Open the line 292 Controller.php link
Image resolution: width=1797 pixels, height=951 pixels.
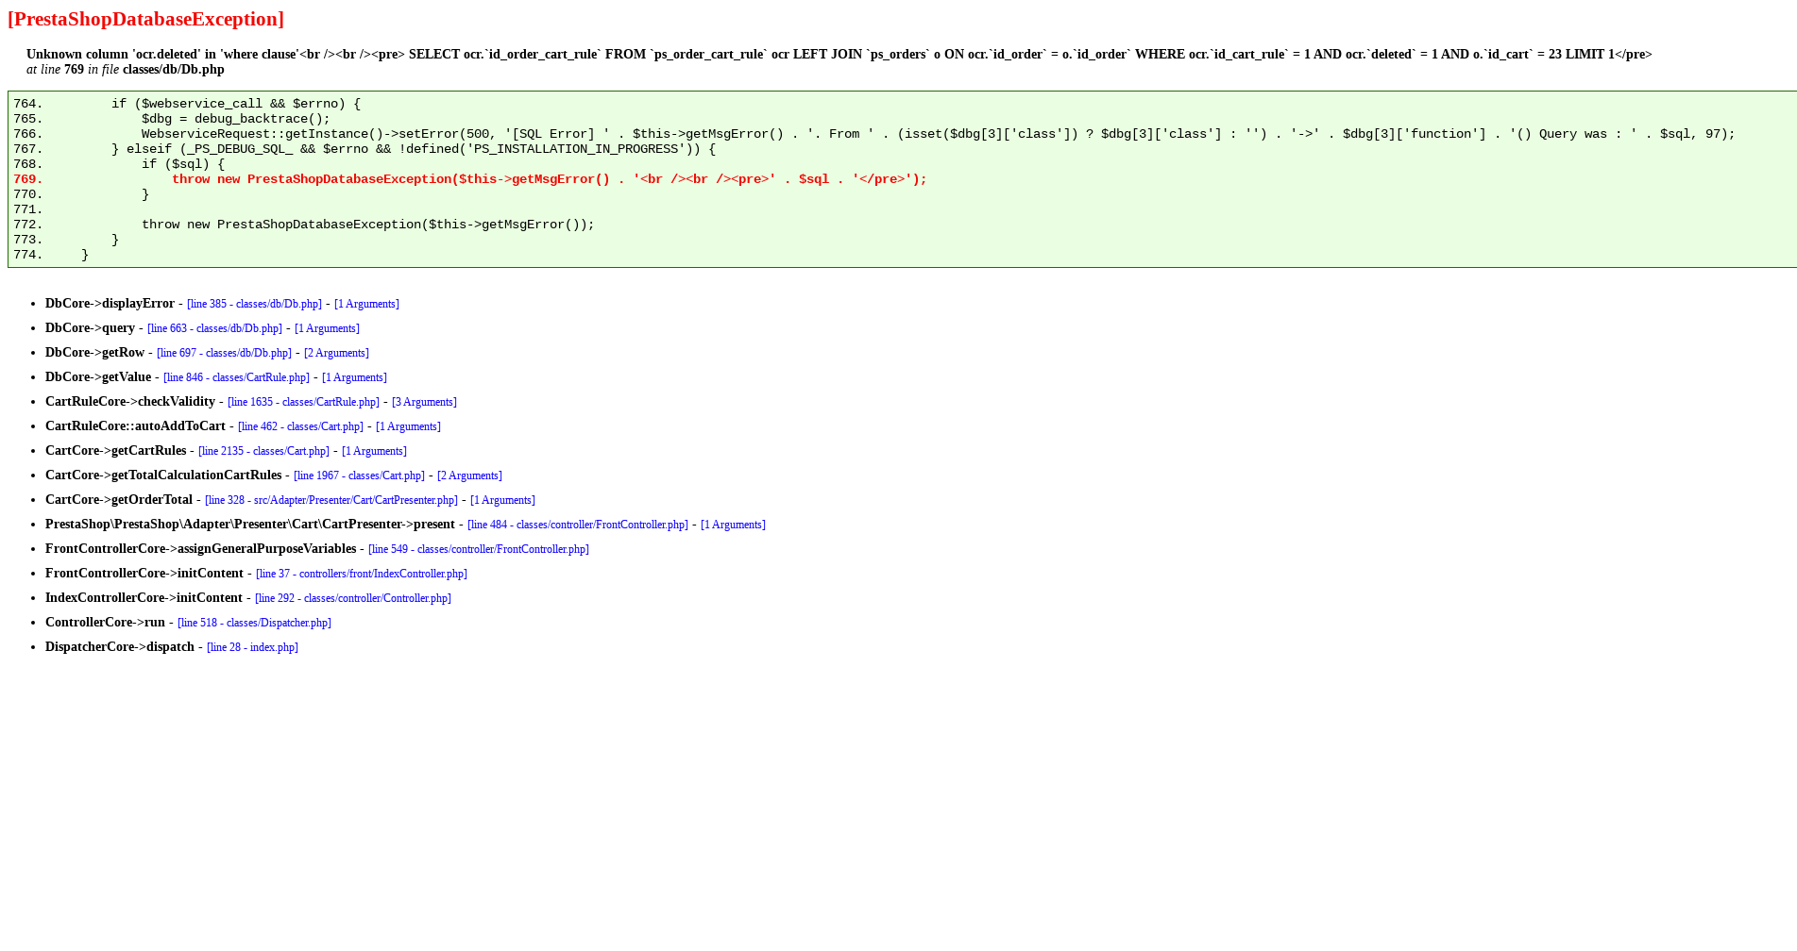click(x=352, y=598)
